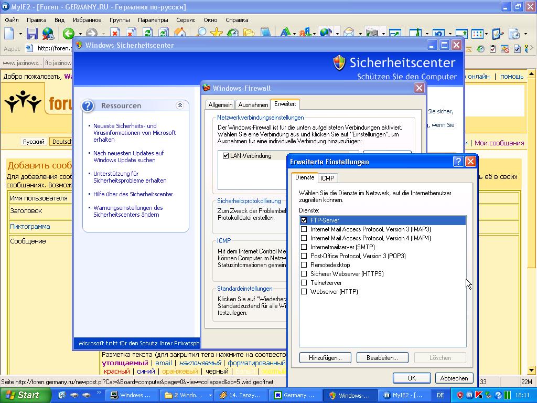Open Nach neuesten Updates auf Windows Update suchen link
This screenshot has width=537, height=403.
coord(128,156)
